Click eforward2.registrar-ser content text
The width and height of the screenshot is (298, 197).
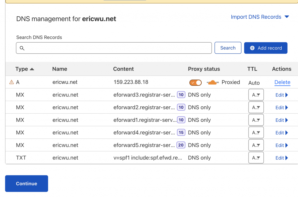(x=144, y=108)
